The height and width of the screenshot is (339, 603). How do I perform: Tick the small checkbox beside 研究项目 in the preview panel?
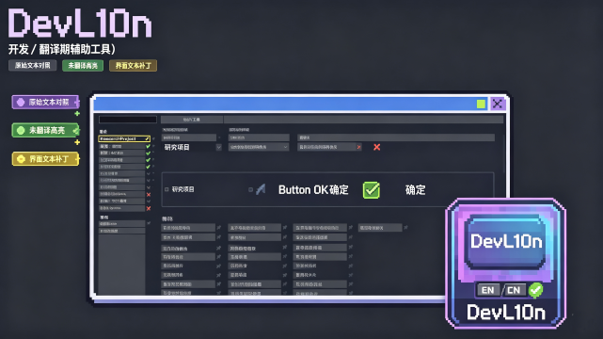pos(167,189)
